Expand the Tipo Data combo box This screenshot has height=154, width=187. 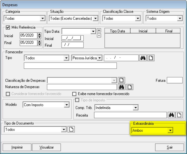[93, 31]
